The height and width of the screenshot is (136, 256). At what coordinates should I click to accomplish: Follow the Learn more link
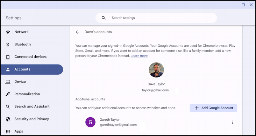[x=139, y=56]
